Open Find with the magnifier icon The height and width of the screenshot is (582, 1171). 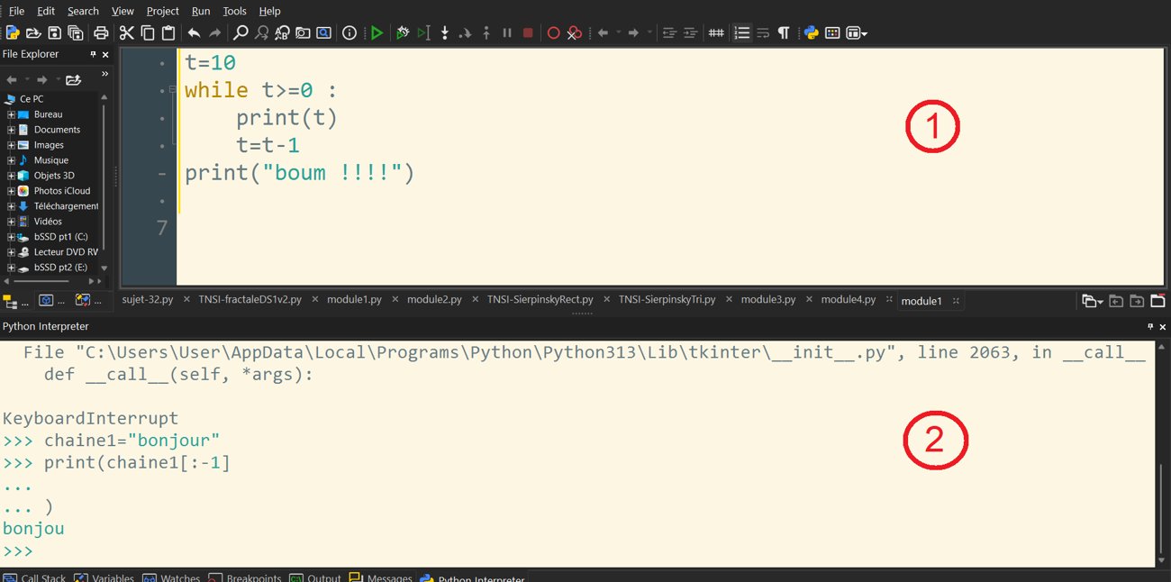click(241, 32)
